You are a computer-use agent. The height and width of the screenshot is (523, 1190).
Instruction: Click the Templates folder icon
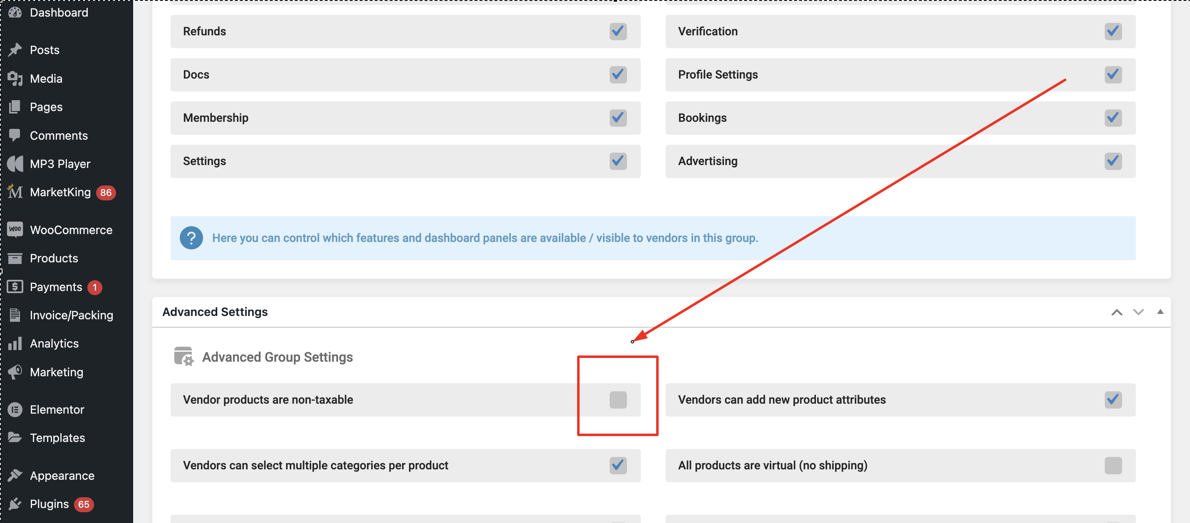[15, 438]
